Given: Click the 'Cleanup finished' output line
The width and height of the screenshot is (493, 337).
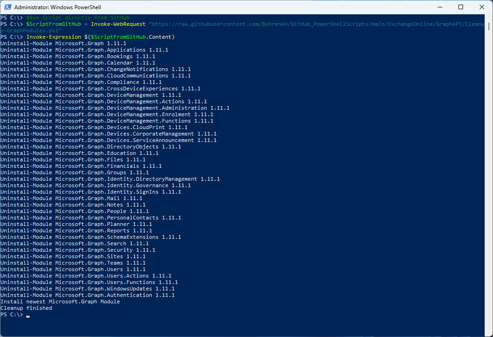Looking at the screenshot, I should tap(26, 308).
